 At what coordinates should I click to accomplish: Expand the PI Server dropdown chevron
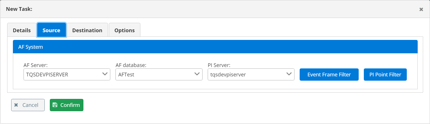pyautogui.click(x=288, y=74)
